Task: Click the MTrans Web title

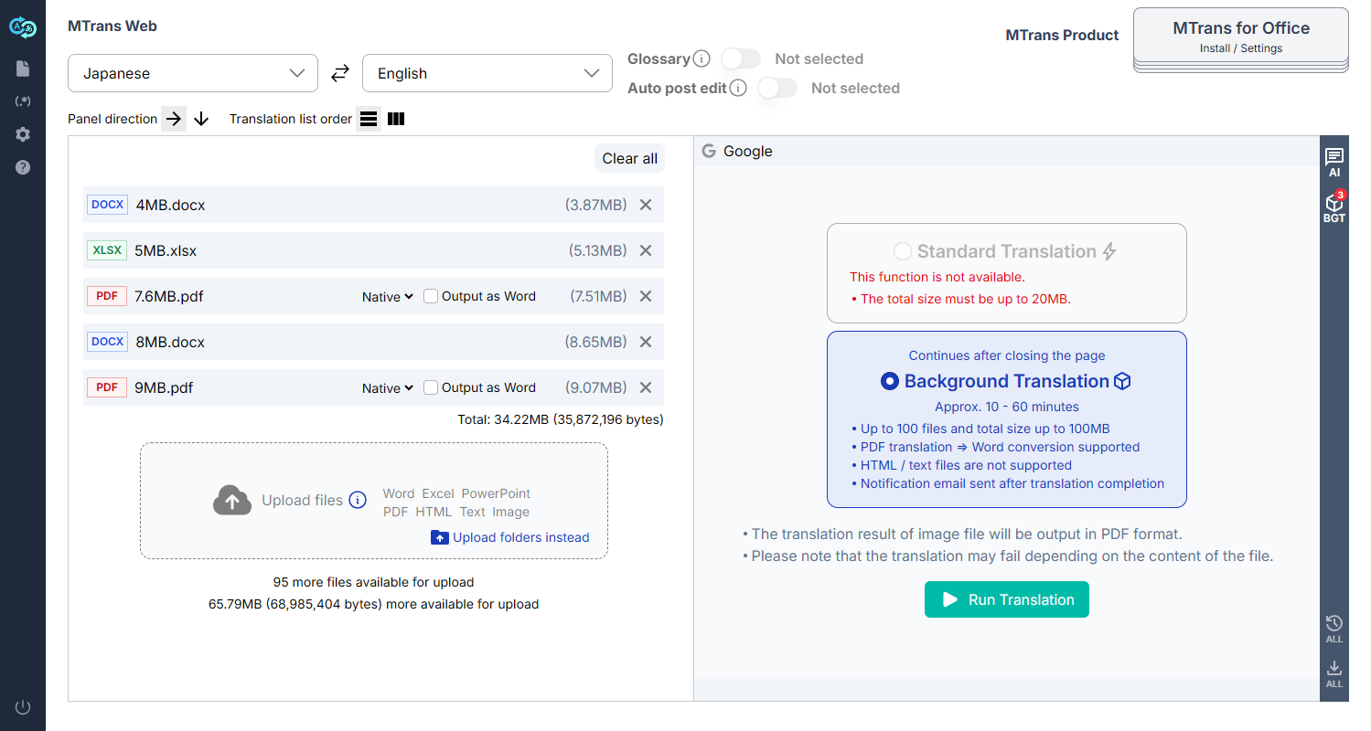Action: pos(112,26)
